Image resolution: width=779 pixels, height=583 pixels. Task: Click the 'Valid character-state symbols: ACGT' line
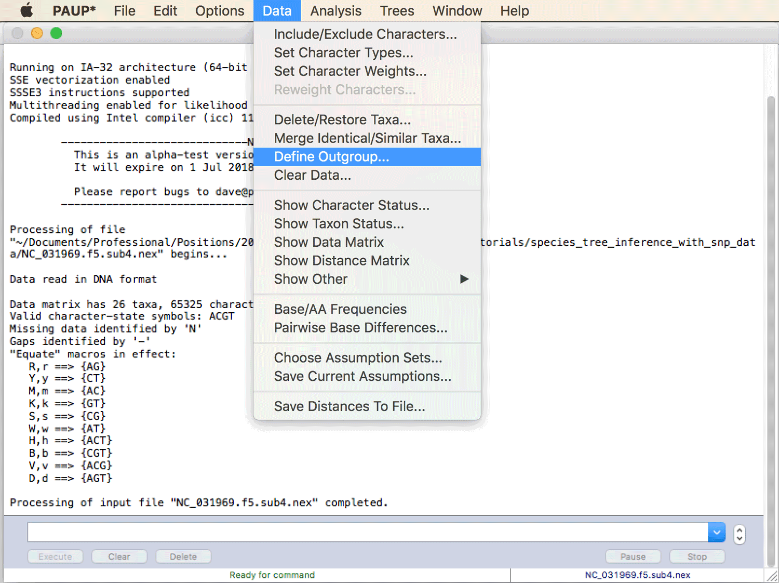pyautogui.click(x=122, y=316)
